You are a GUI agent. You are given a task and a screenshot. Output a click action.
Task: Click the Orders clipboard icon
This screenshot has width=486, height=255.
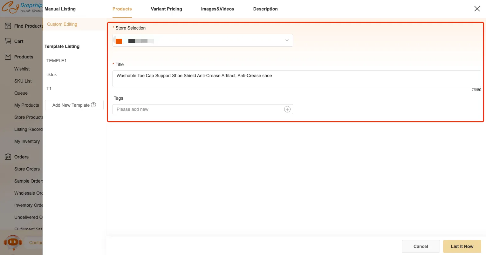[x=8, y=157]
